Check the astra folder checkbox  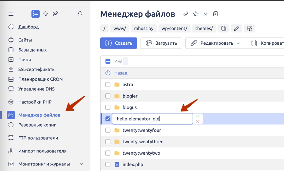108,85
